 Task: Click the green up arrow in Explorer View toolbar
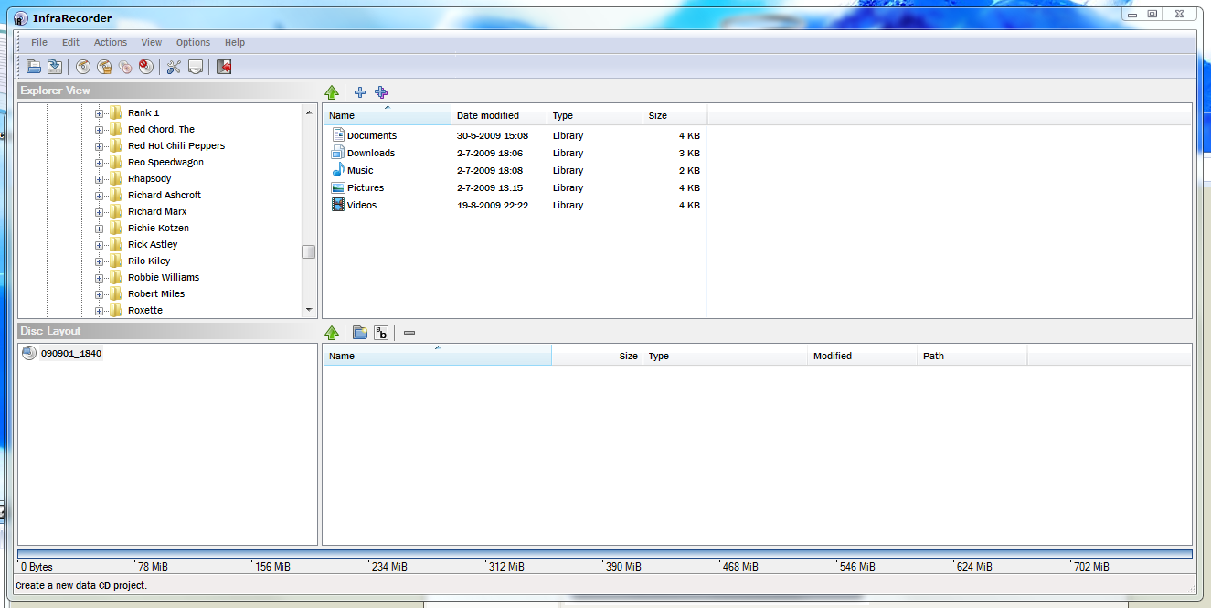click(332, 92)
